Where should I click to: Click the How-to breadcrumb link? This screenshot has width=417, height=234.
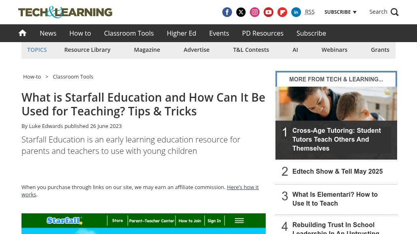[32, 77]
